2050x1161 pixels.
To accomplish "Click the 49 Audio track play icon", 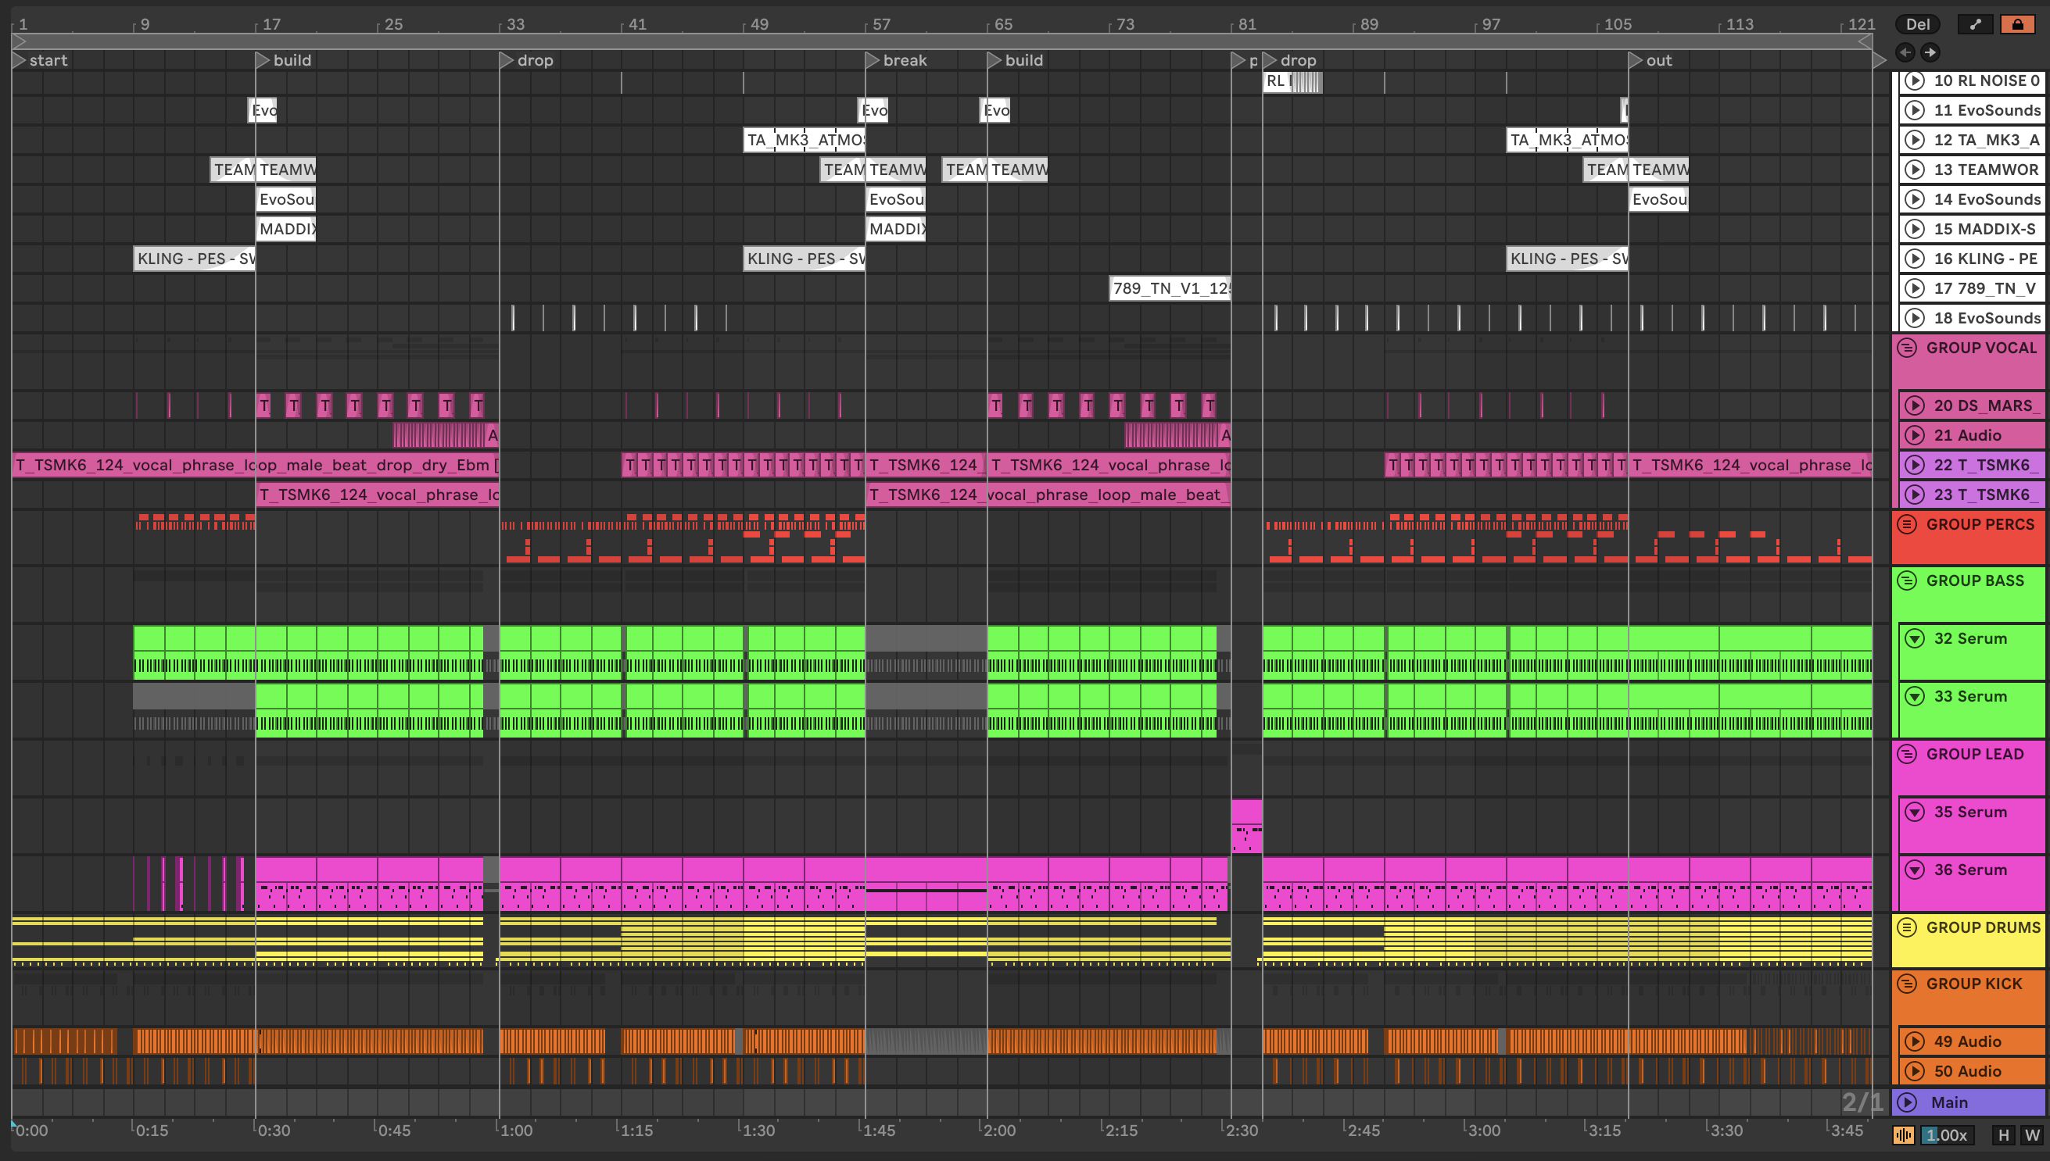I will pyautogui.click(x=1914, y=1041).
